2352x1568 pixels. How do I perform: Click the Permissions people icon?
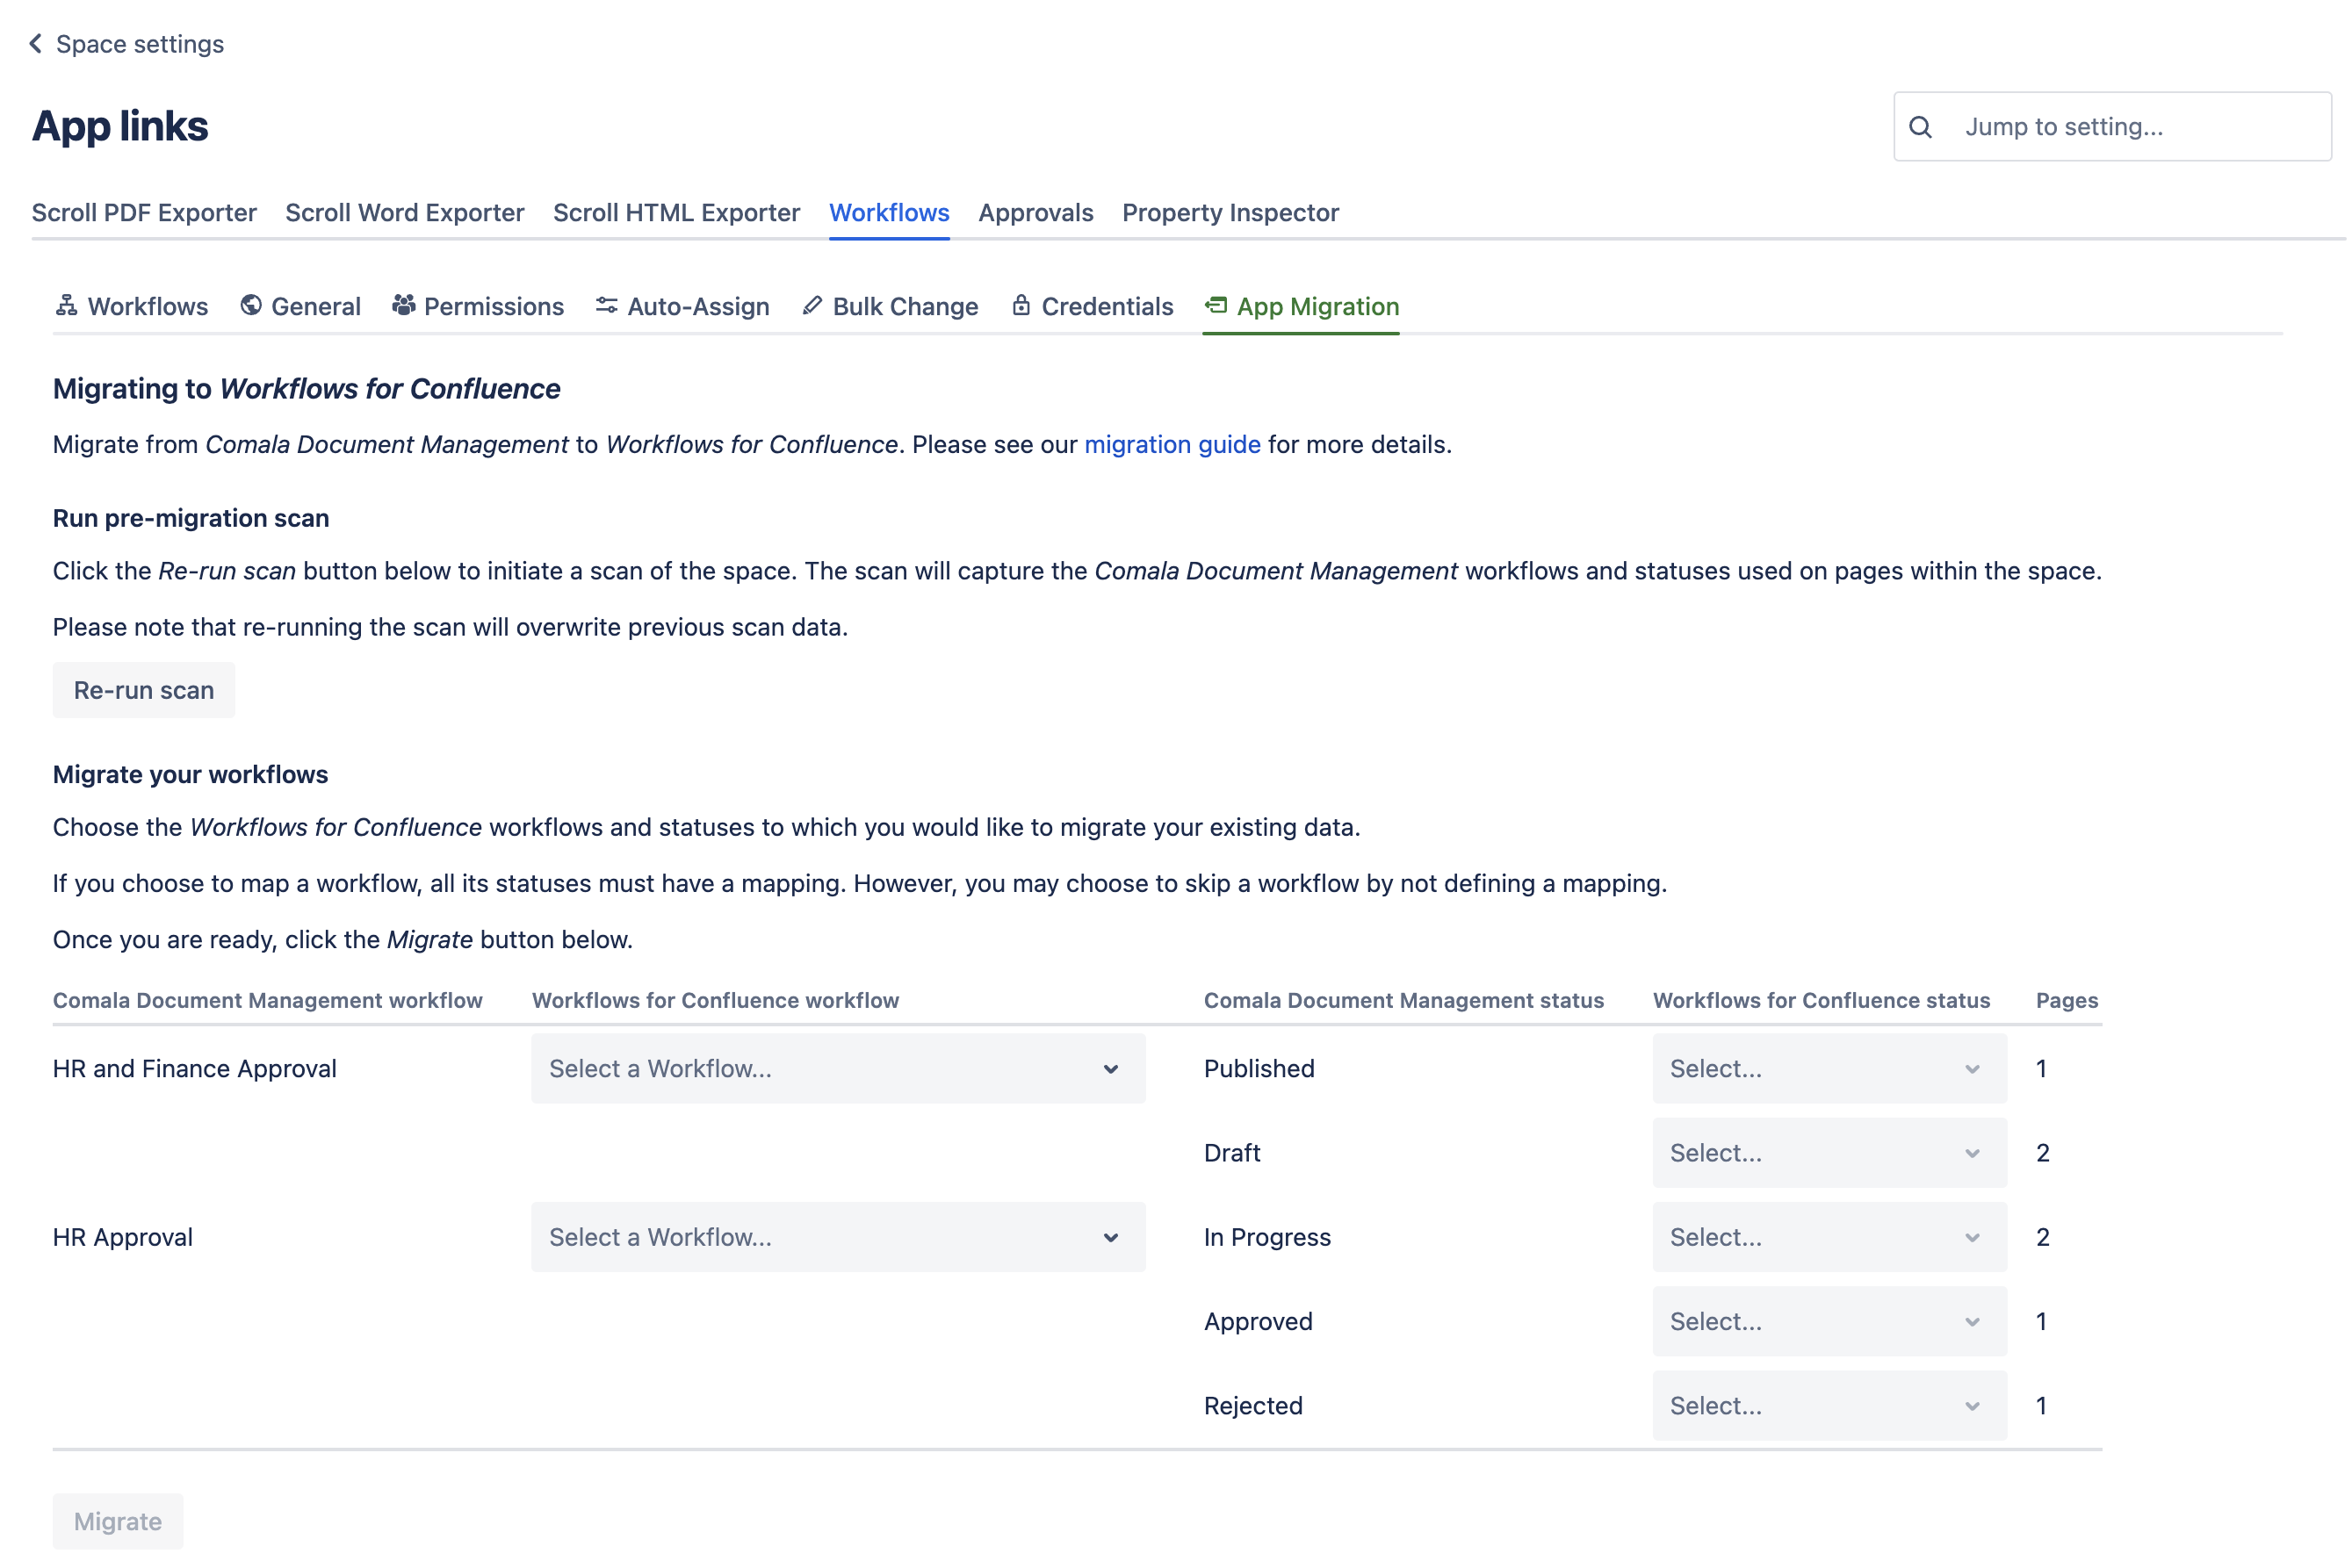[x=403, y=305]
